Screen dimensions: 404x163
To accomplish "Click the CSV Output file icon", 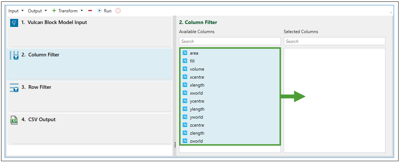I will click(14, 120).
